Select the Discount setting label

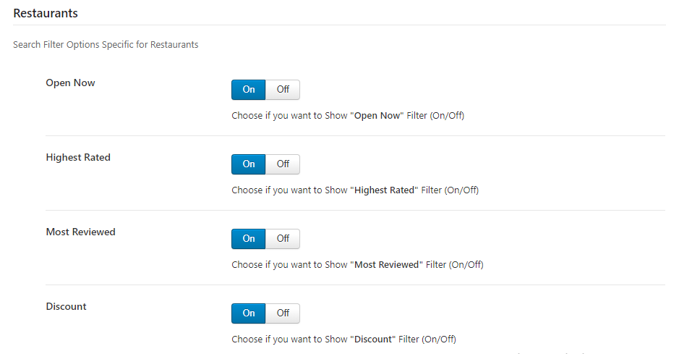click(x=66, y=307)
